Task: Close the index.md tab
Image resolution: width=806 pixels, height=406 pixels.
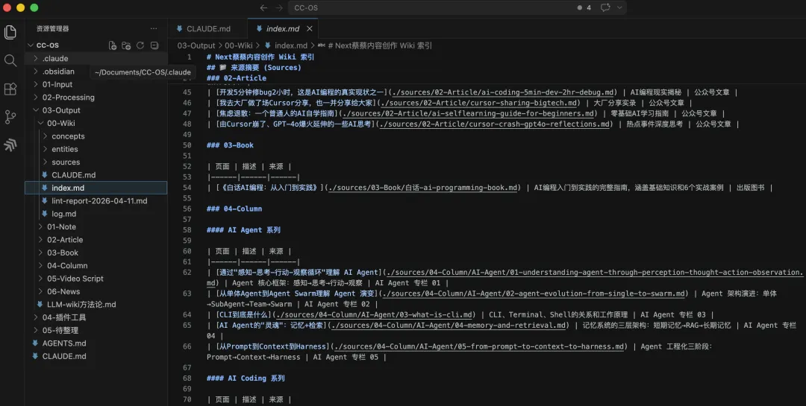Action: point(310,28)
